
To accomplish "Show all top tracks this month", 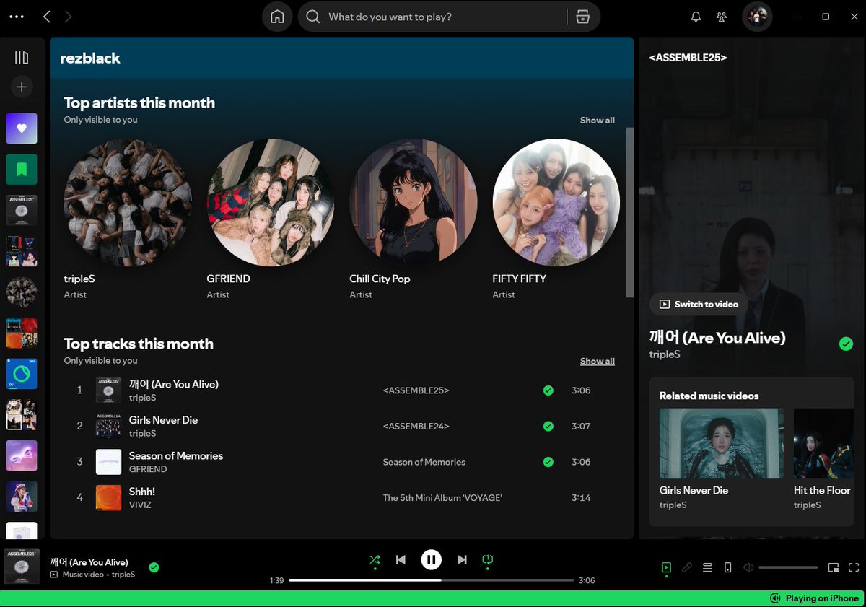I will coord(598,362).
